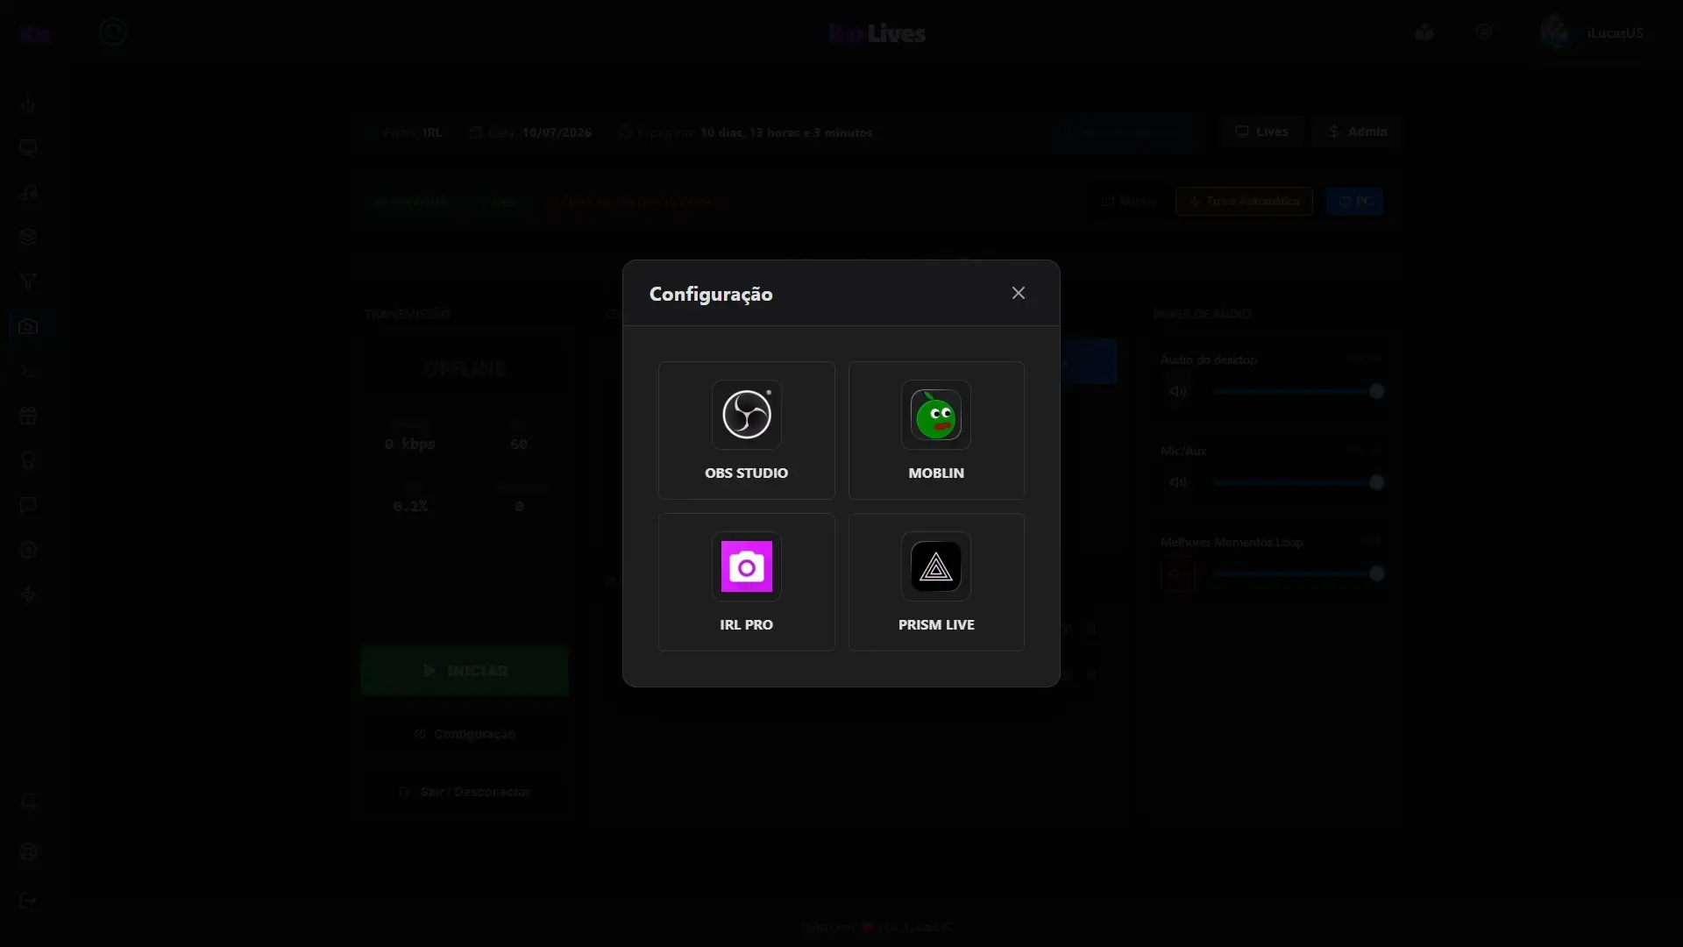Toggle the Melhores Momentos Loop audio icon
The height and width of the screenshot is (947, 1683).
click(1177, 574)
